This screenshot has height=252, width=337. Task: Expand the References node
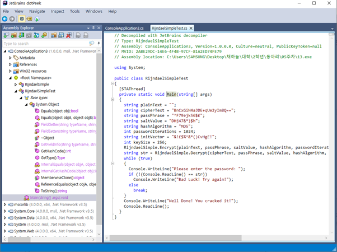click(x=10, y=64)
